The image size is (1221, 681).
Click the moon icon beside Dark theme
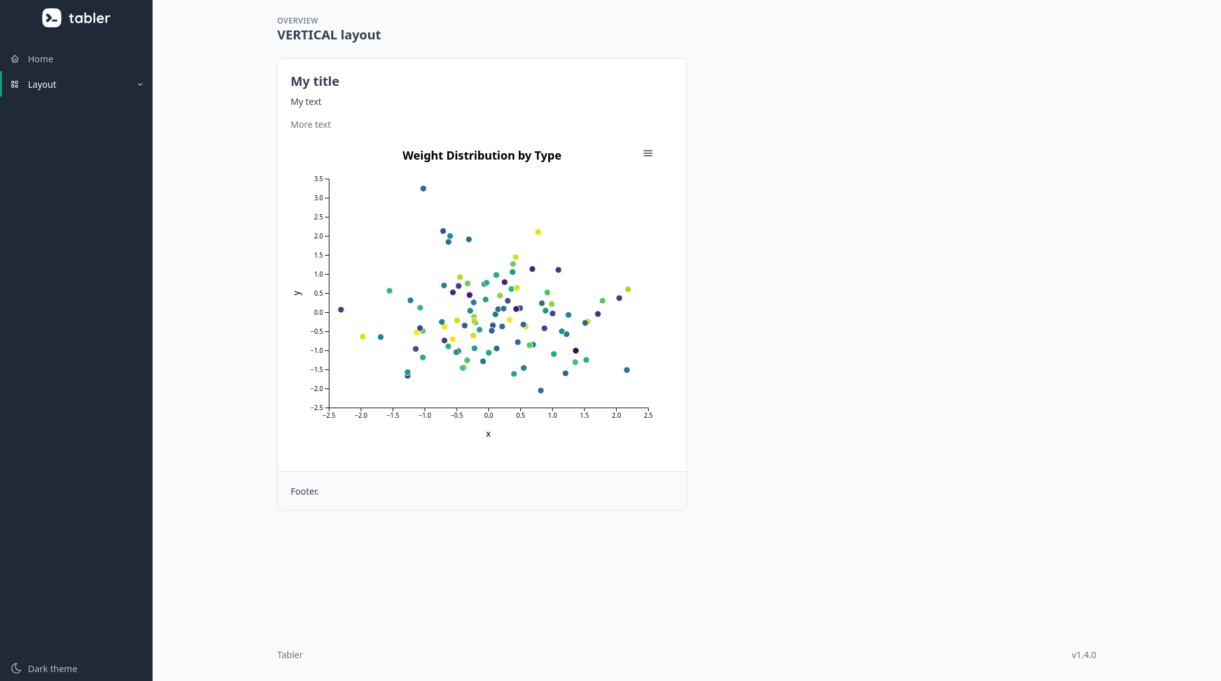click(x=17, y=668)
